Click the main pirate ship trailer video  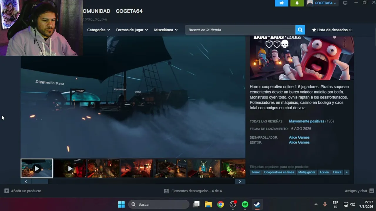click(133, 97)
